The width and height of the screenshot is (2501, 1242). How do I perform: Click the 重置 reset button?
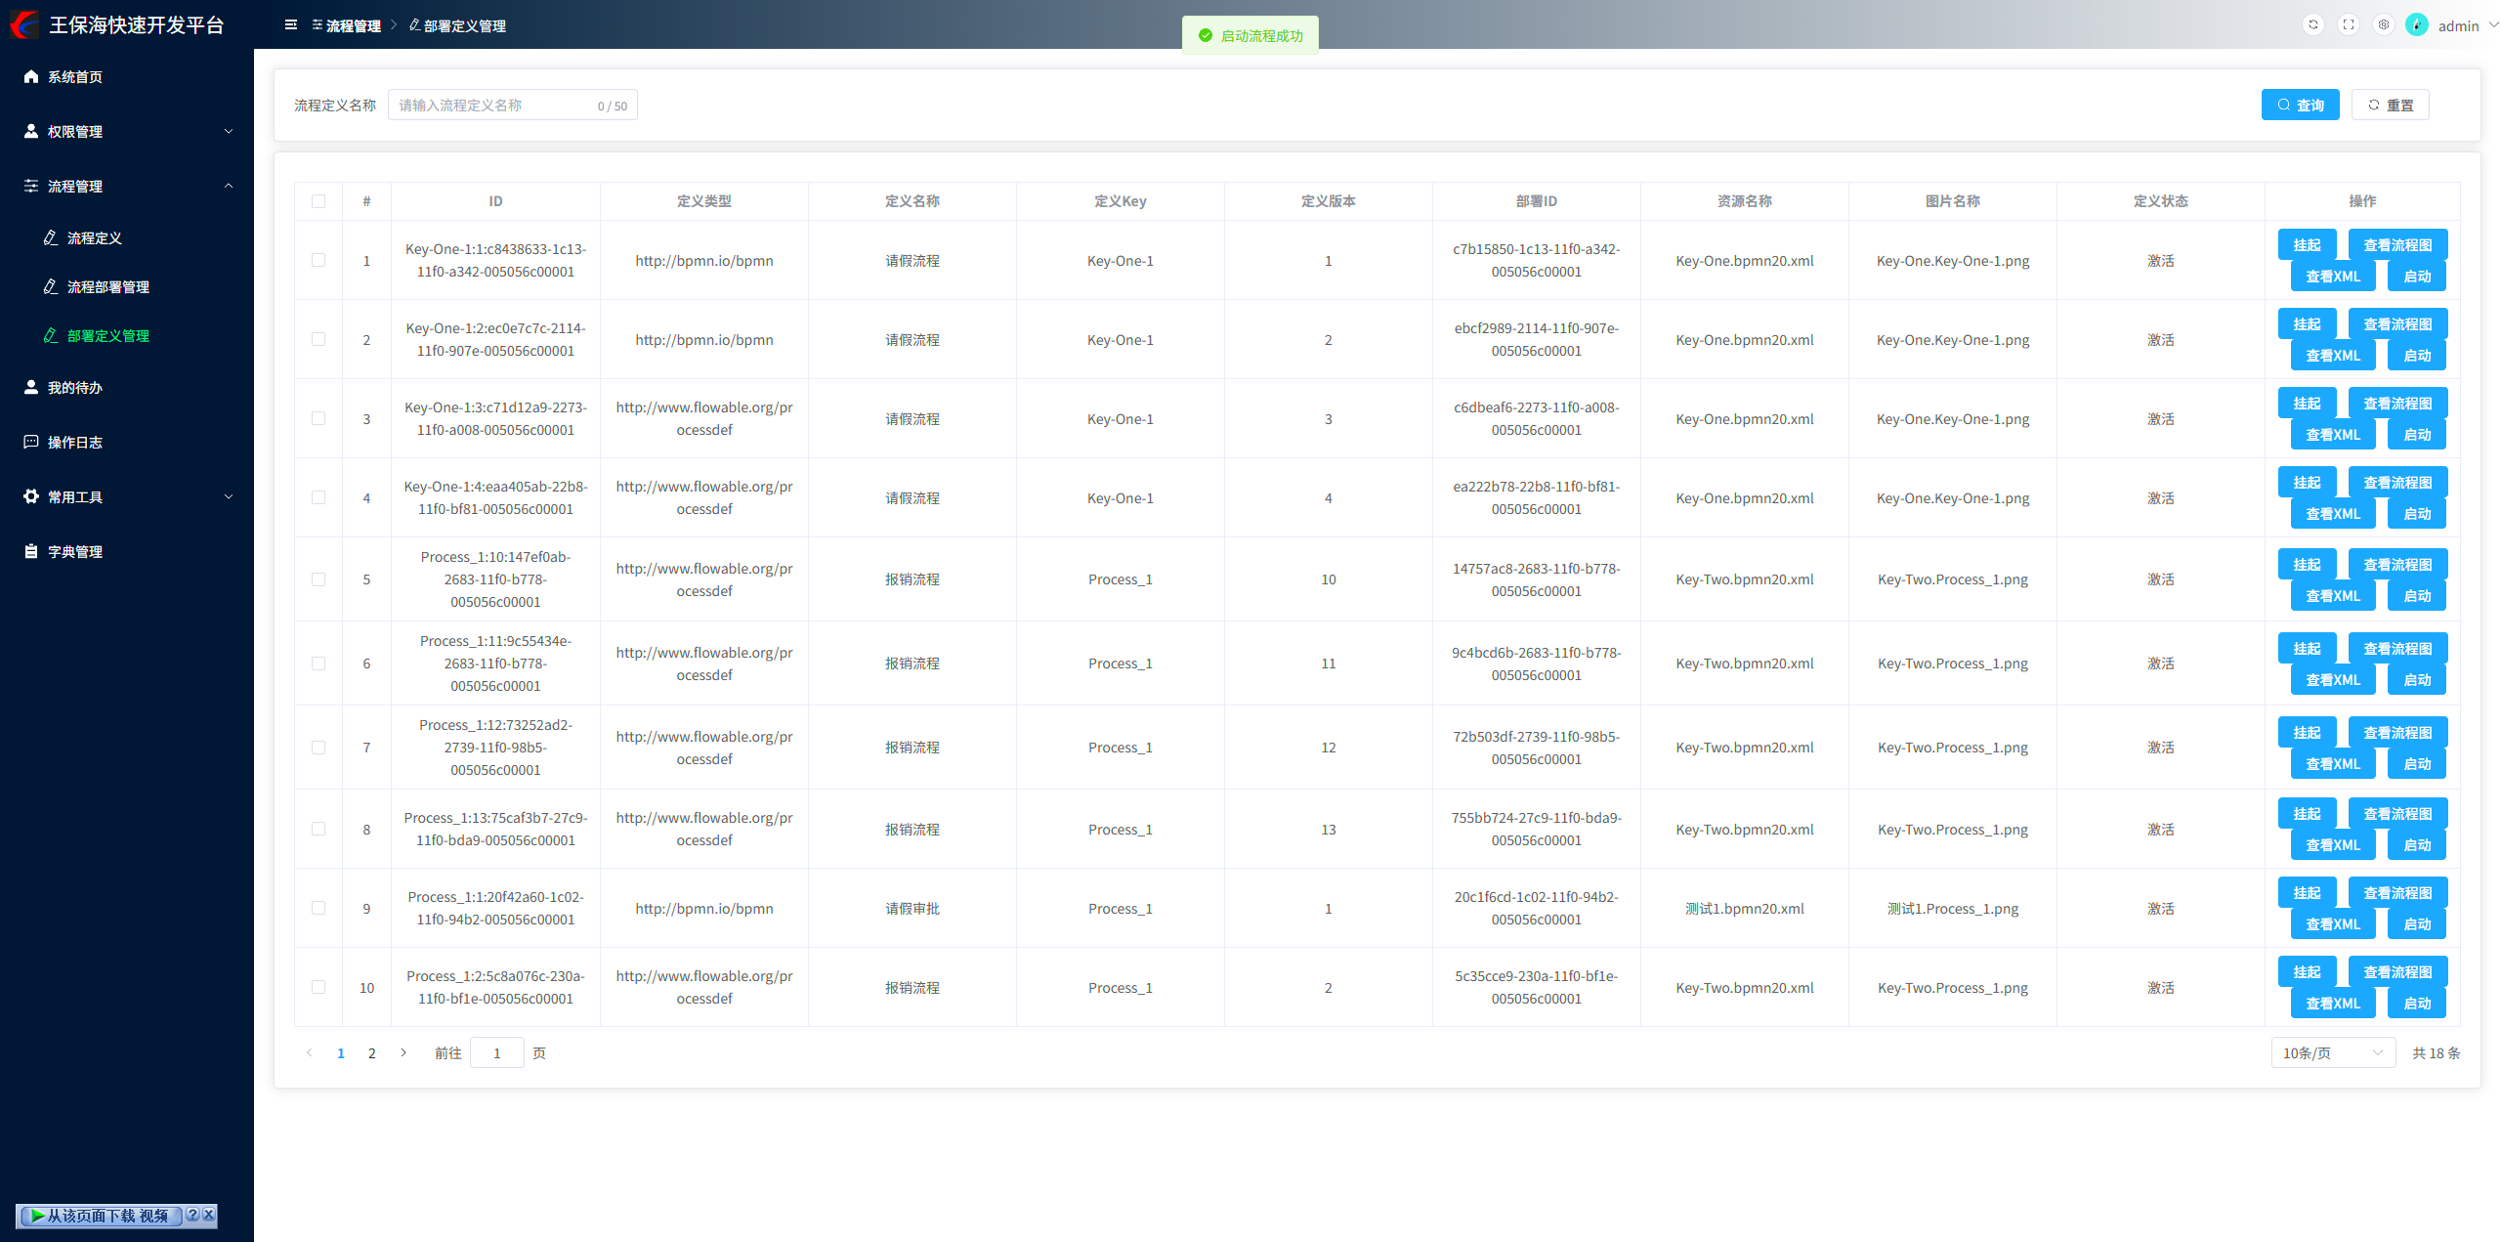(x=2390, y=106)
